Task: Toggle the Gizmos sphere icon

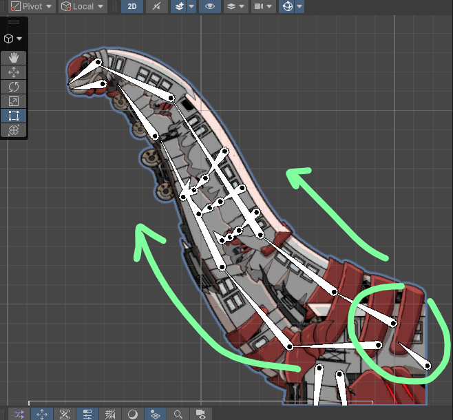Action: point(287,6)
